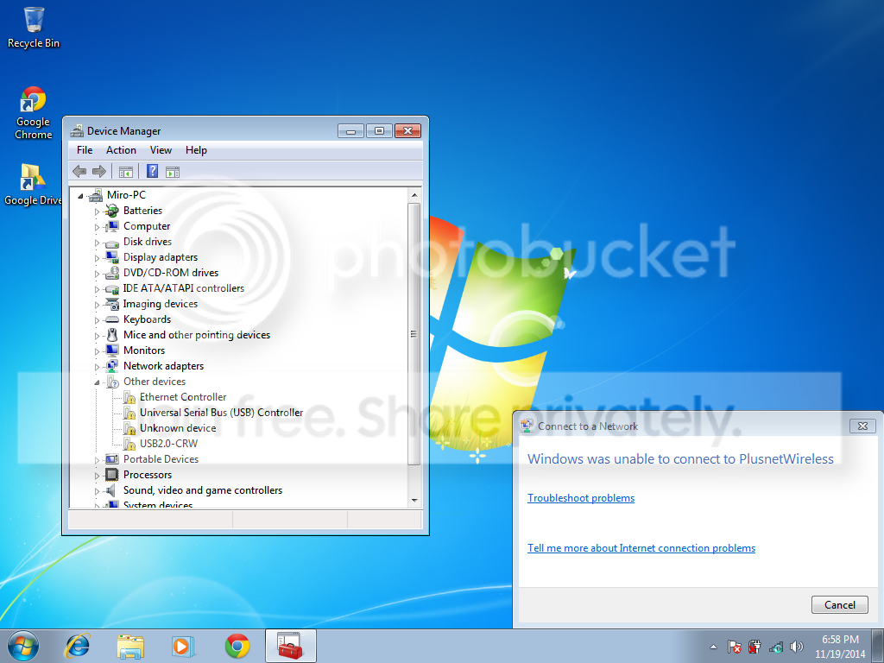Viewport: 884px width, 663px height.
Task: Collapse the Other devices category
Action: pos(97,382)
